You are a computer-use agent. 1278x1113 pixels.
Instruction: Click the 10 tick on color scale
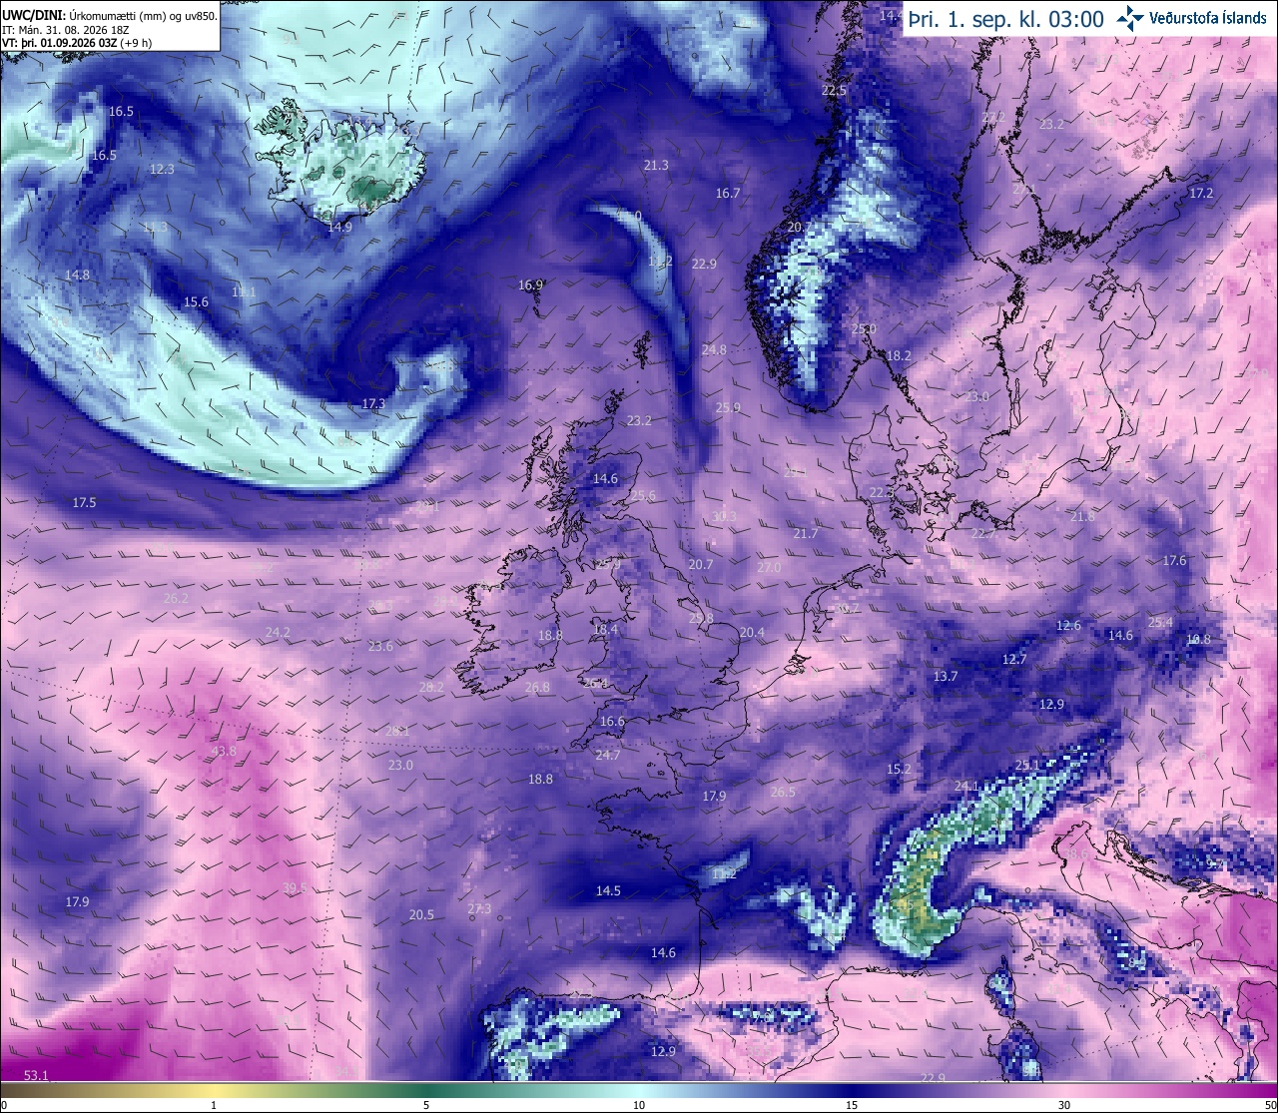pos(639,1105)
